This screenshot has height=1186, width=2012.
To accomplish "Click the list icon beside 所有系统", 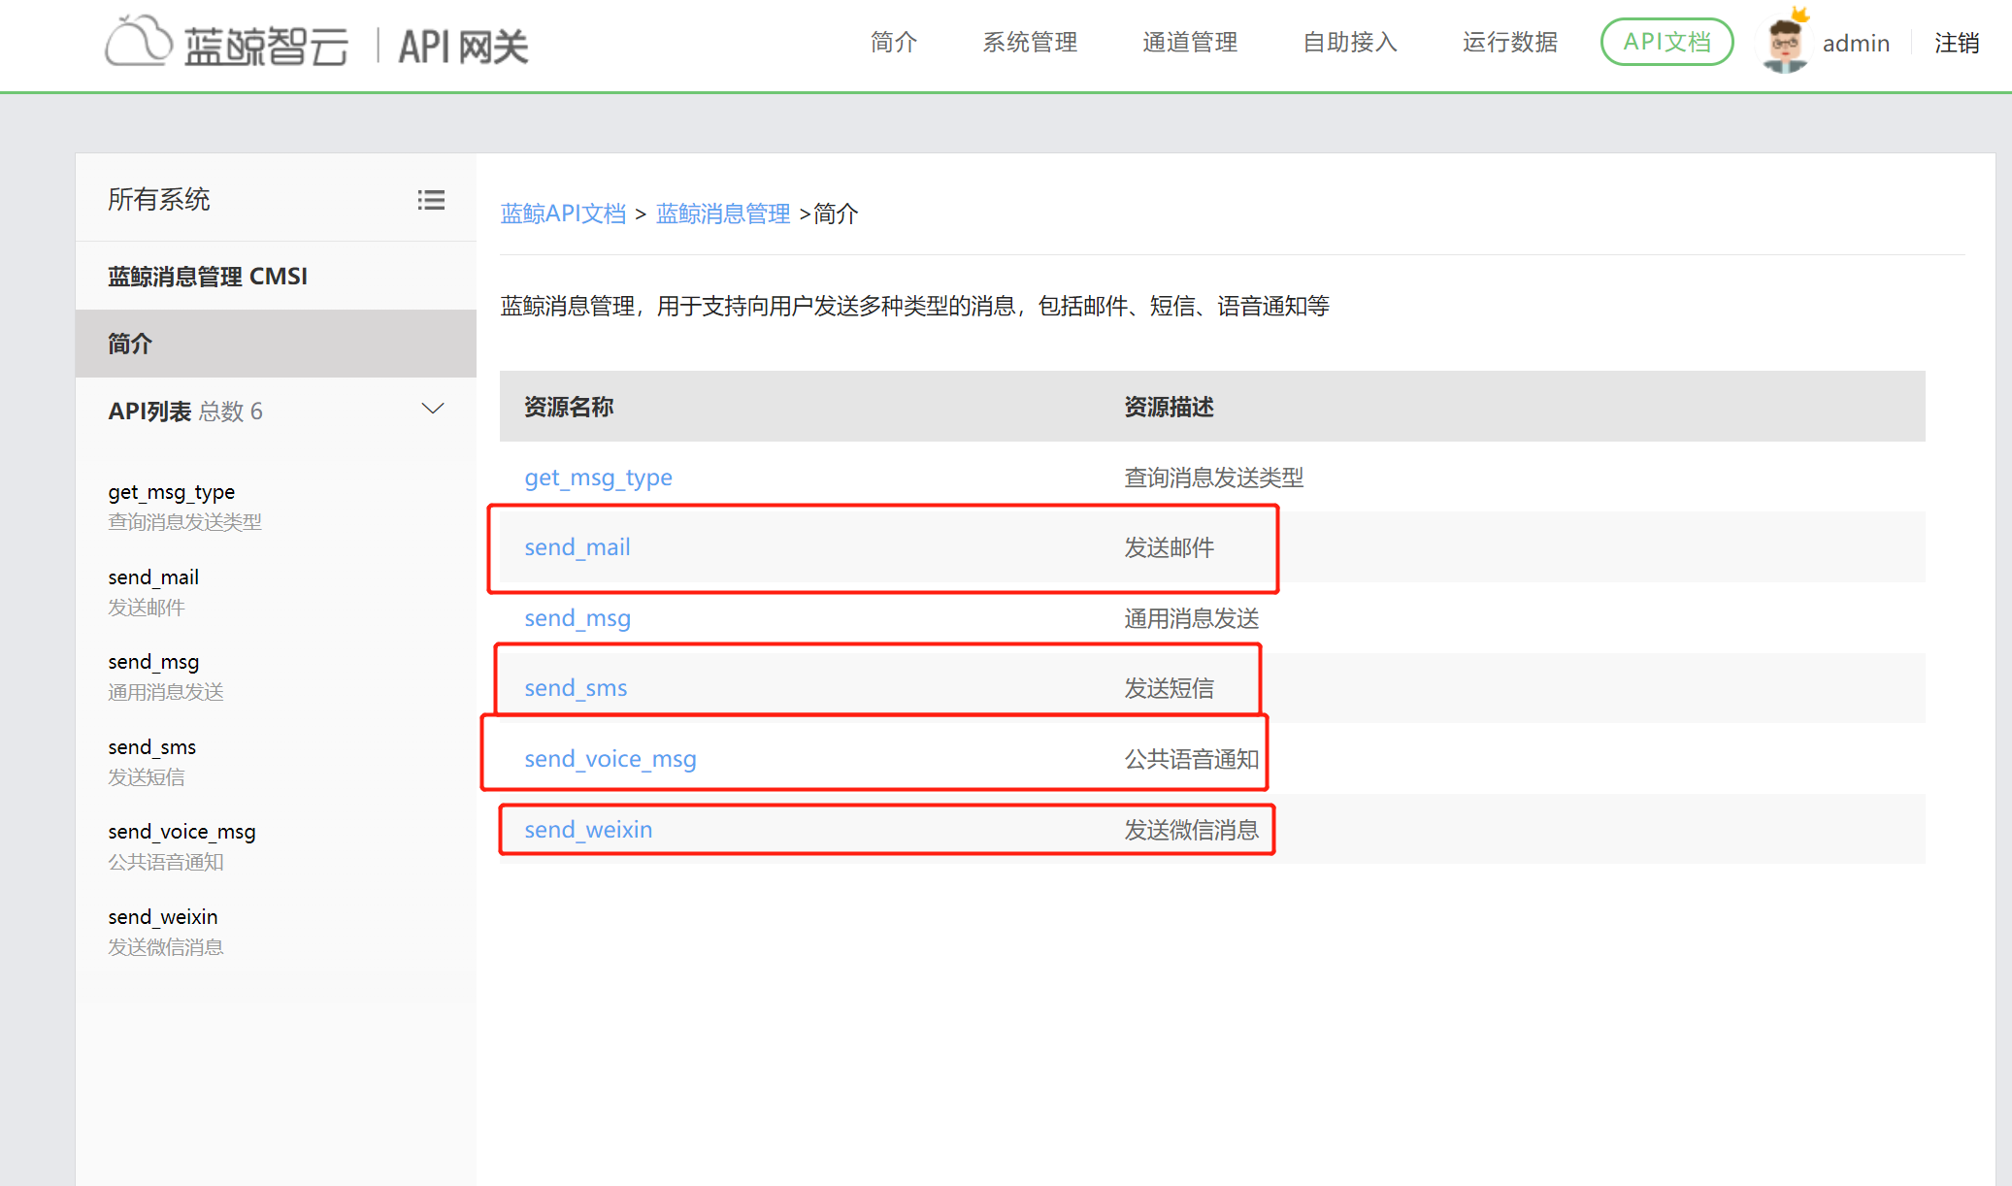I will pyautogui.click(x=431, y=200).
